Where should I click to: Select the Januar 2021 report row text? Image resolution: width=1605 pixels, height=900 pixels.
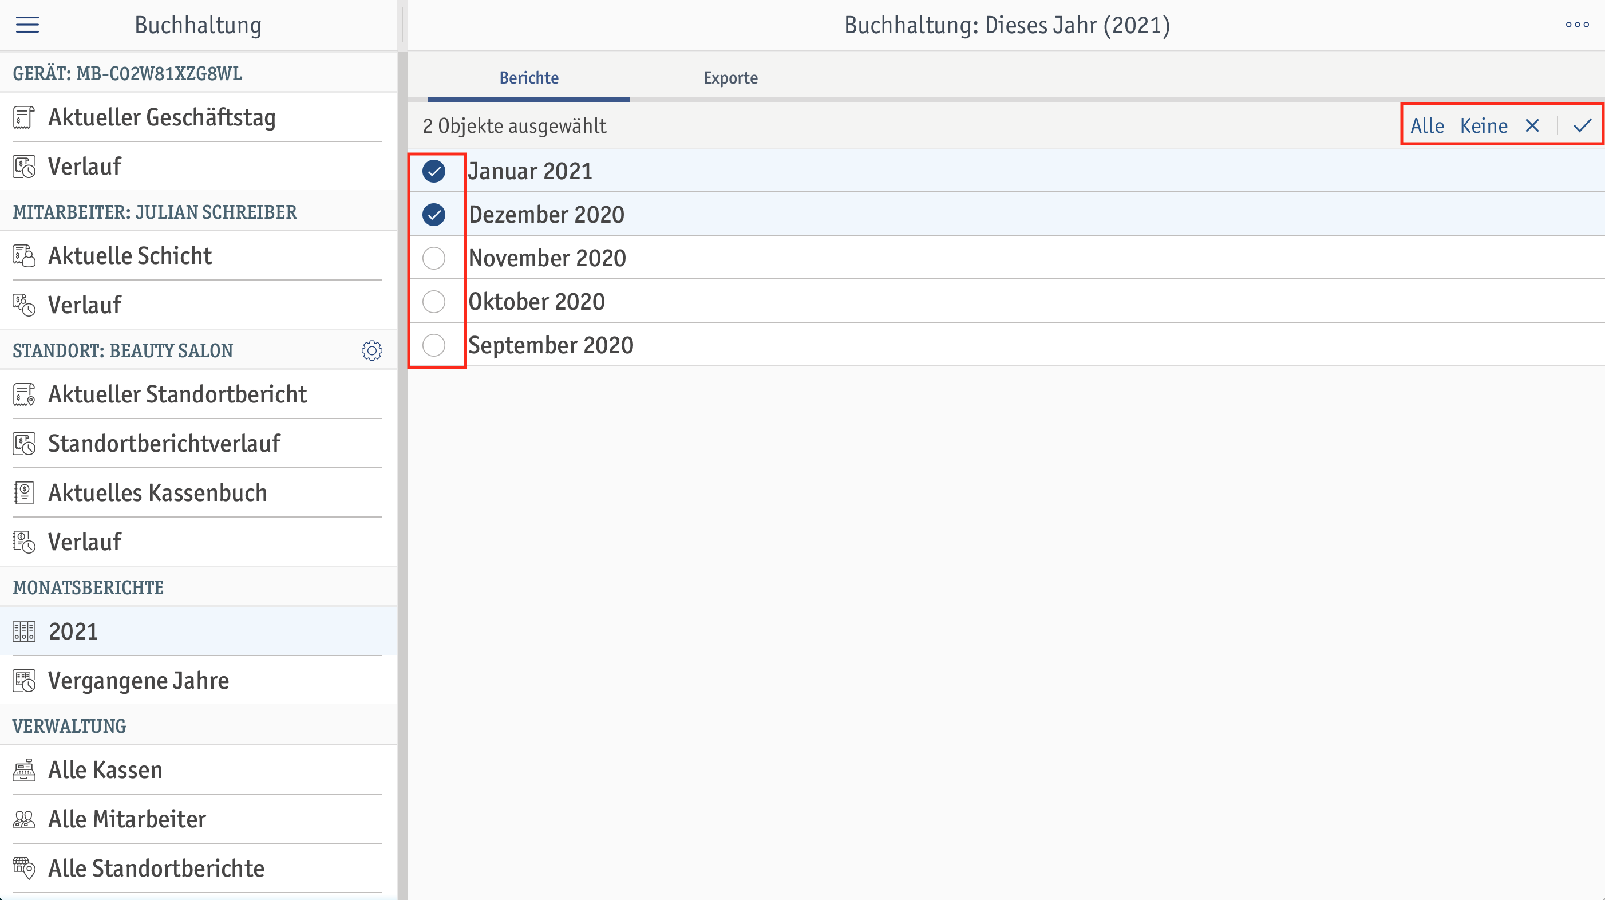(530, 171)
